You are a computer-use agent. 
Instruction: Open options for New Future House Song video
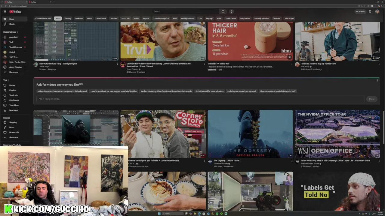click(x=117, y=64)
